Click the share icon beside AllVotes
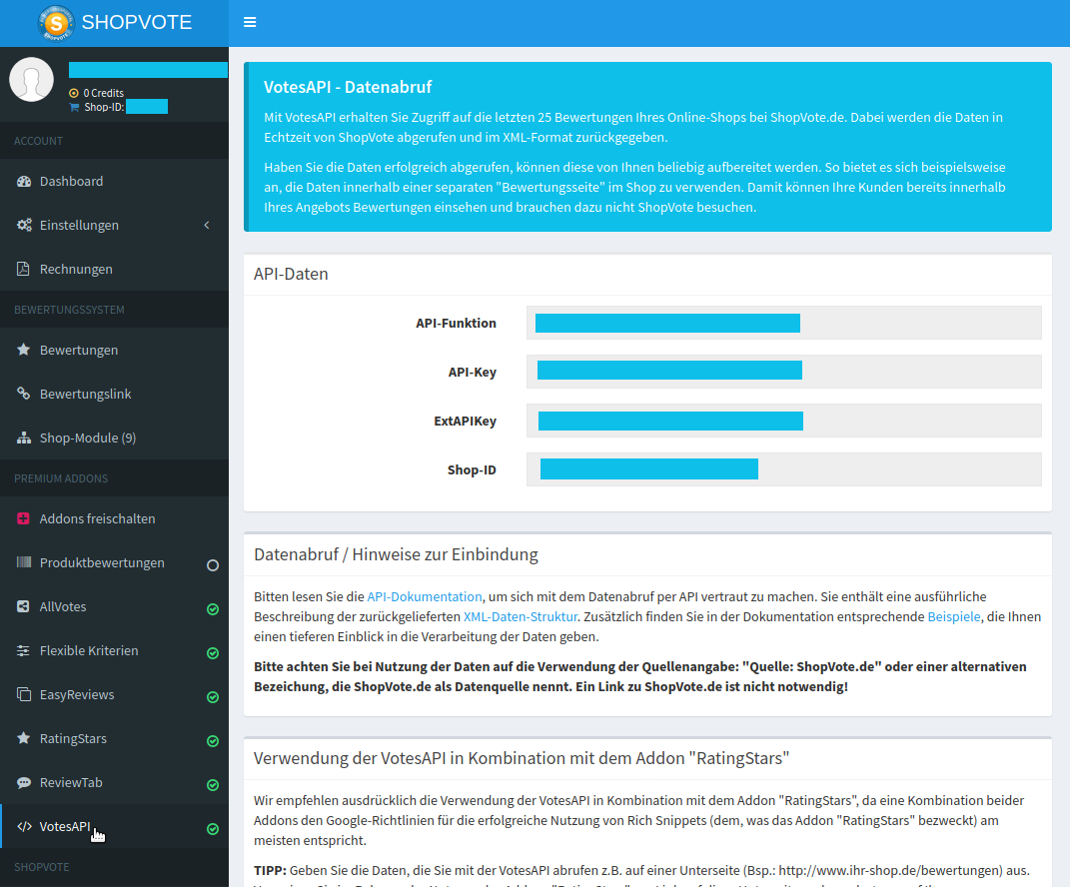 [23, 606]
